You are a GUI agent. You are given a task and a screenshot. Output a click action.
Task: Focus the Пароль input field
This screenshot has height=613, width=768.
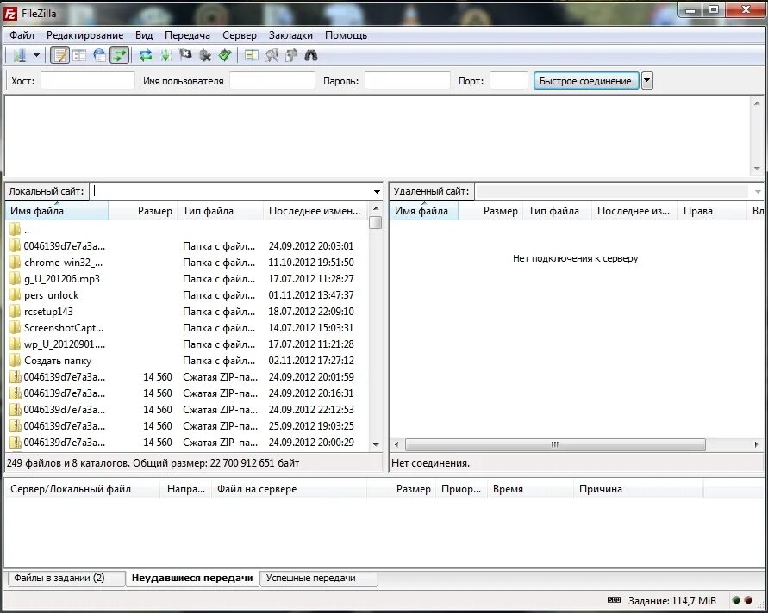pyautogui.click(x=408, y=81)
